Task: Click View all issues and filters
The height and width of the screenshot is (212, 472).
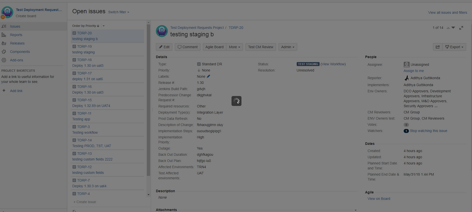Action: pyautogui.click(x=447, y=13)
